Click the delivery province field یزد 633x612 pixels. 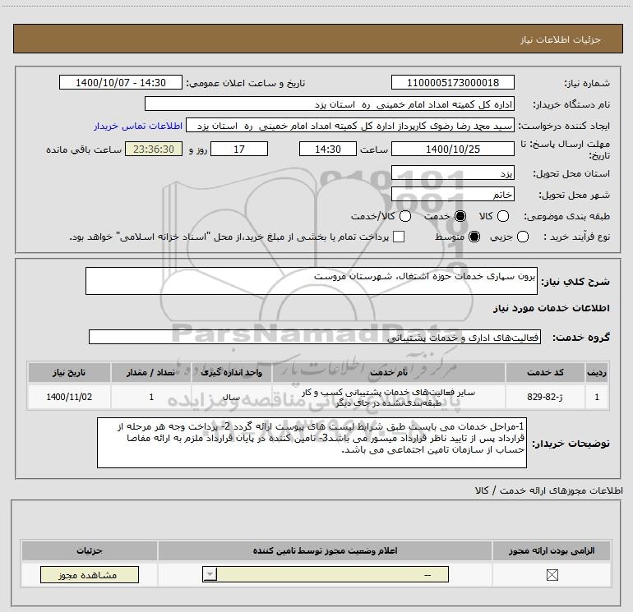coord(452,173)
